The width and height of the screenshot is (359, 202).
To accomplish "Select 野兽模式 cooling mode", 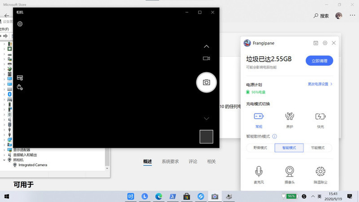I will [261, 148].
